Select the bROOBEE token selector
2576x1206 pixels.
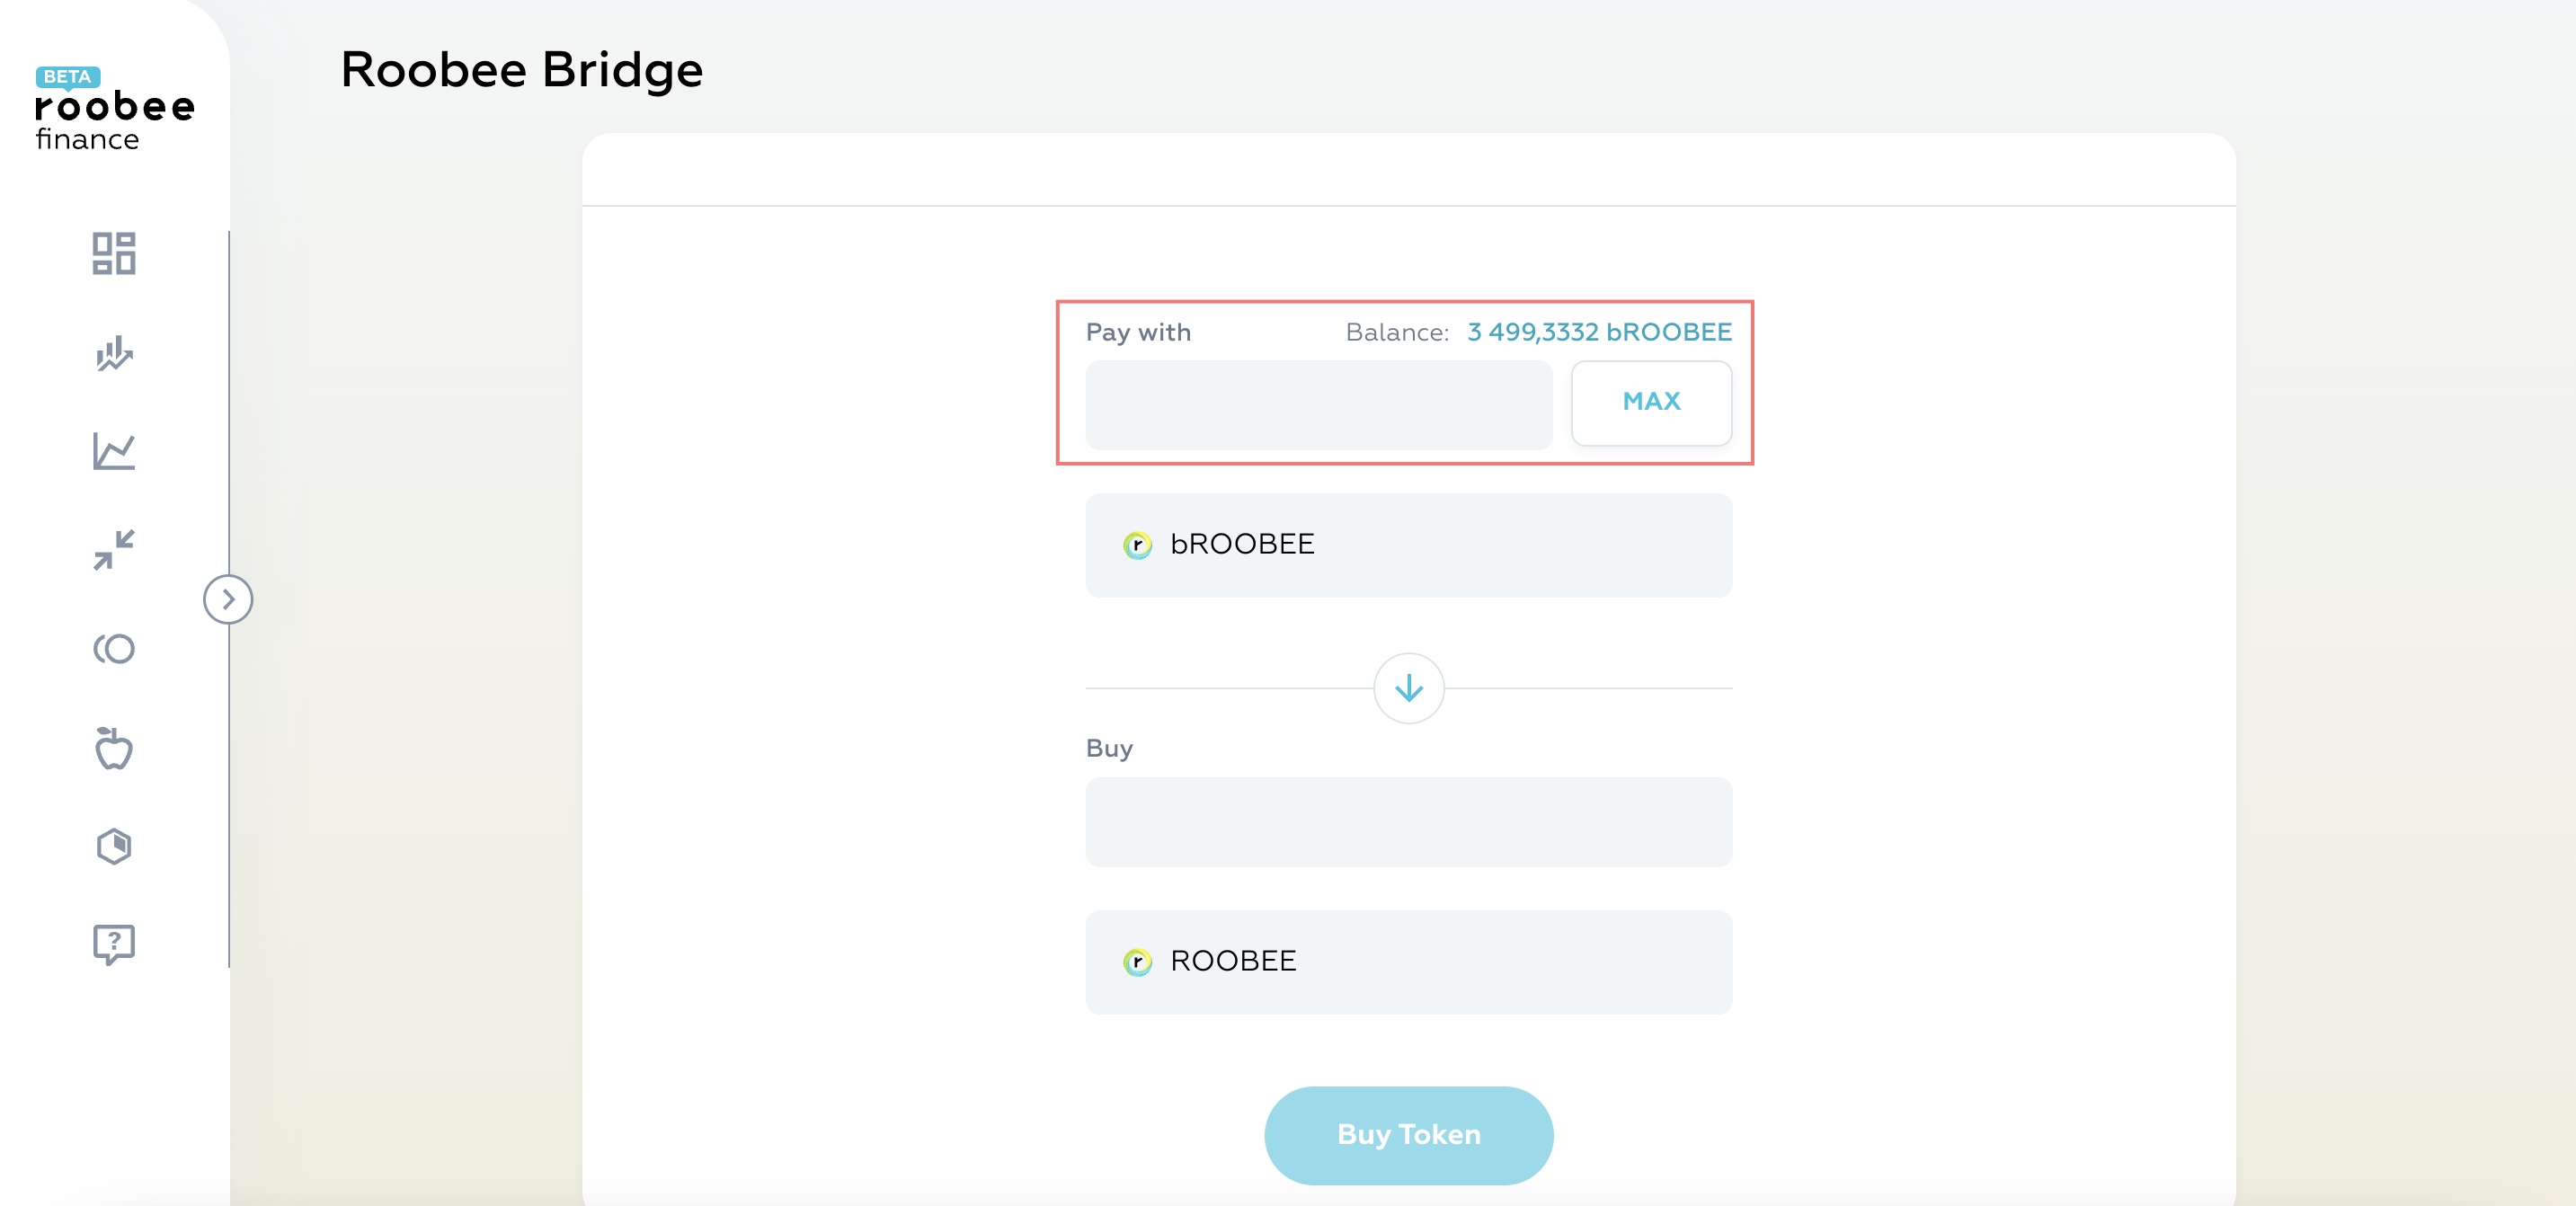pos(1409,545)
